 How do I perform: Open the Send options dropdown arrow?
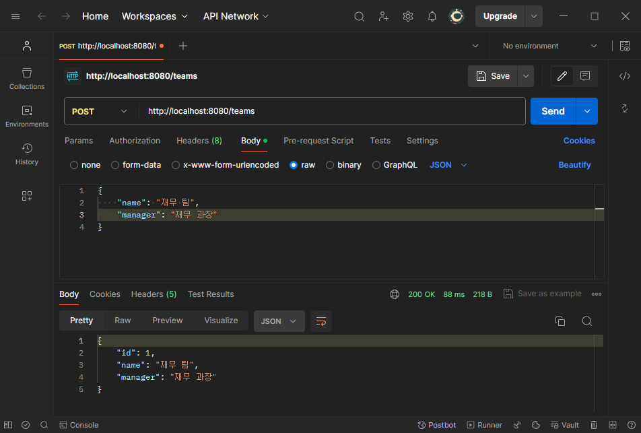coord(587,111)
